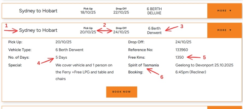Click the red annotation number 6

tap(162, 77)
